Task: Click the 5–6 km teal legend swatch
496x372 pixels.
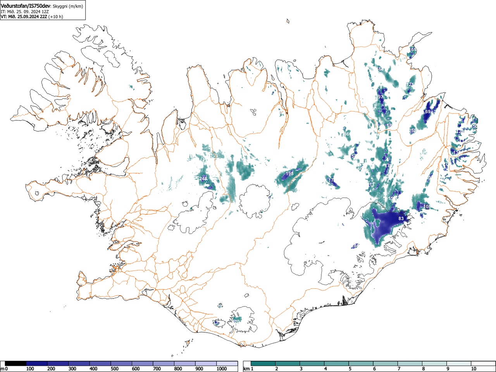Action: [361, 363]
